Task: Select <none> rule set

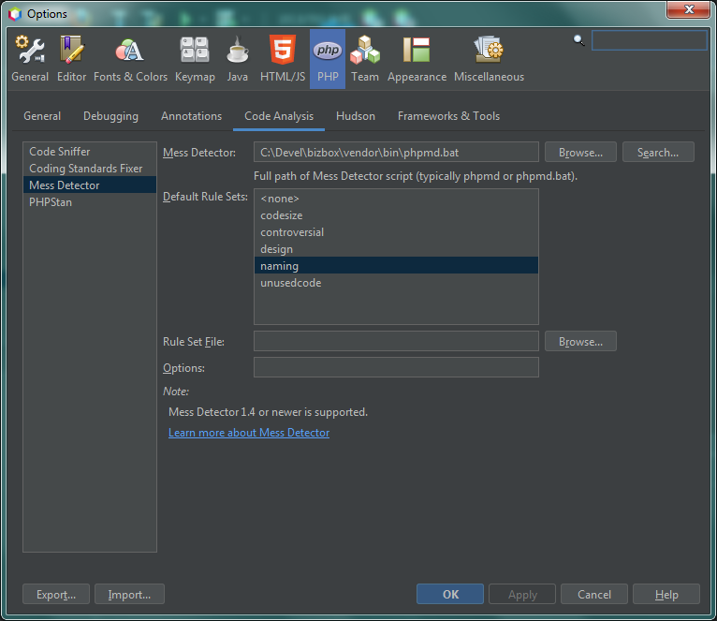Action: [396, 199]
